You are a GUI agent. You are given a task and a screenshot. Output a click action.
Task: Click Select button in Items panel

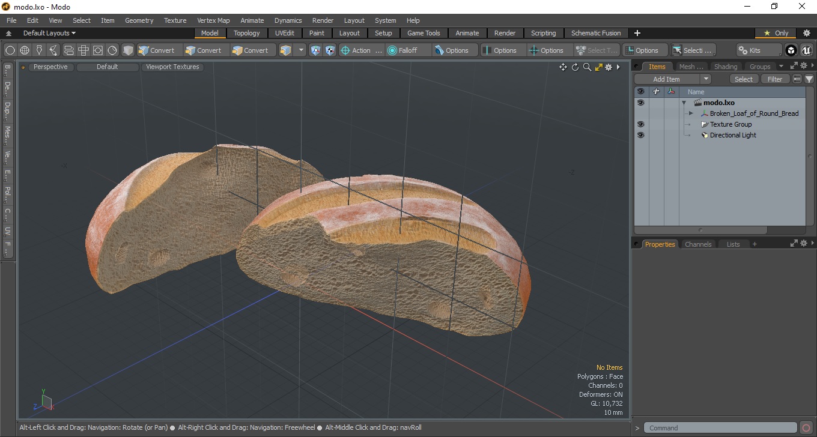point(744,79)
